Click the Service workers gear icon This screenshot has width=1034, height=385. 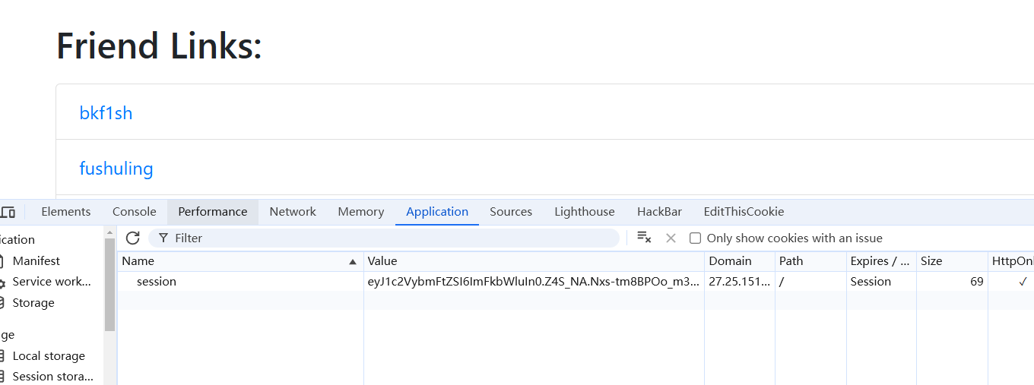pos(2,282)
